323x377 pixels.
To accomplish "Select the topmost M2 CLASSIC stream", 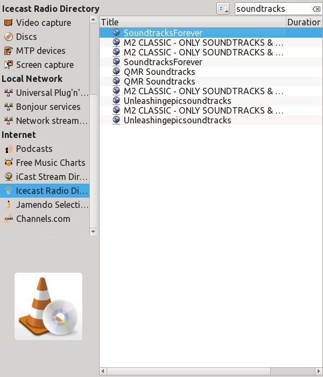I will [211, 43].
